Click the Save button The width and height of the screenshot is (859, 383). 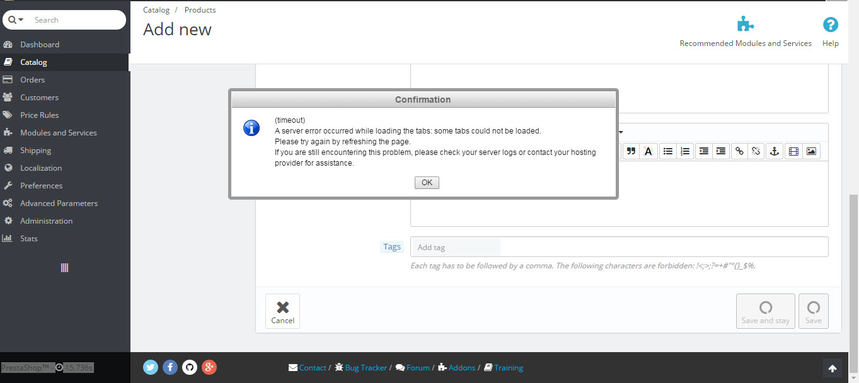[814, 311]
